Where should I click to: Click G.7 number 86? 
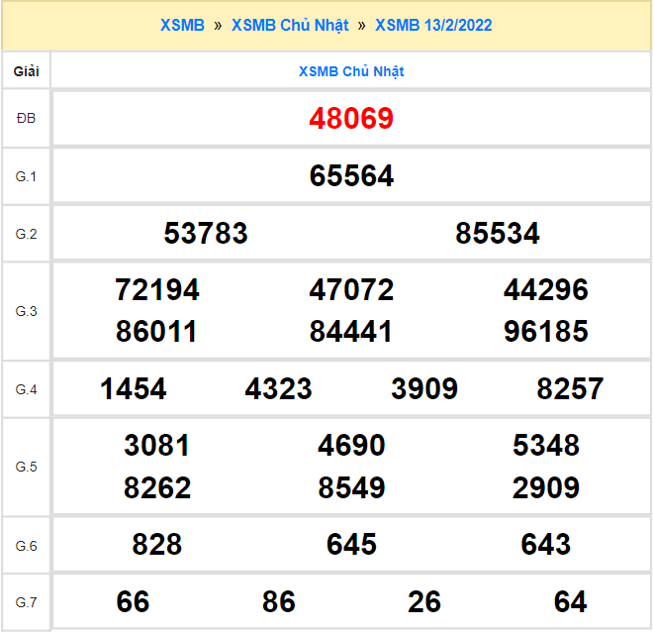point(279,601)
